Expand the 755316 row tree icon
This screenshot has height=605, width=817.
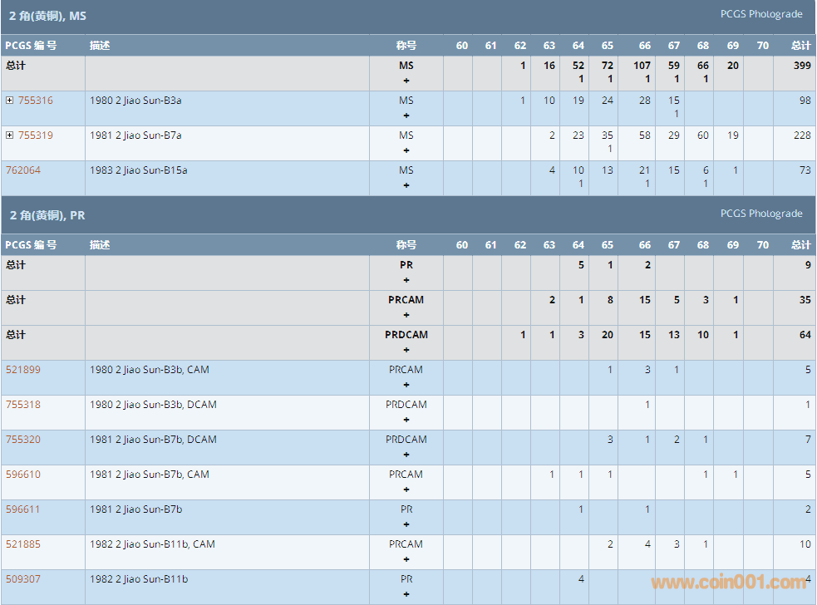[x=10, y=101]
